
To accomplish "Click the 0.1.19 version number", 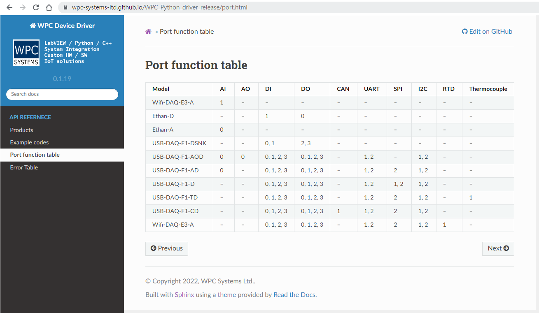I will point(62,79).
